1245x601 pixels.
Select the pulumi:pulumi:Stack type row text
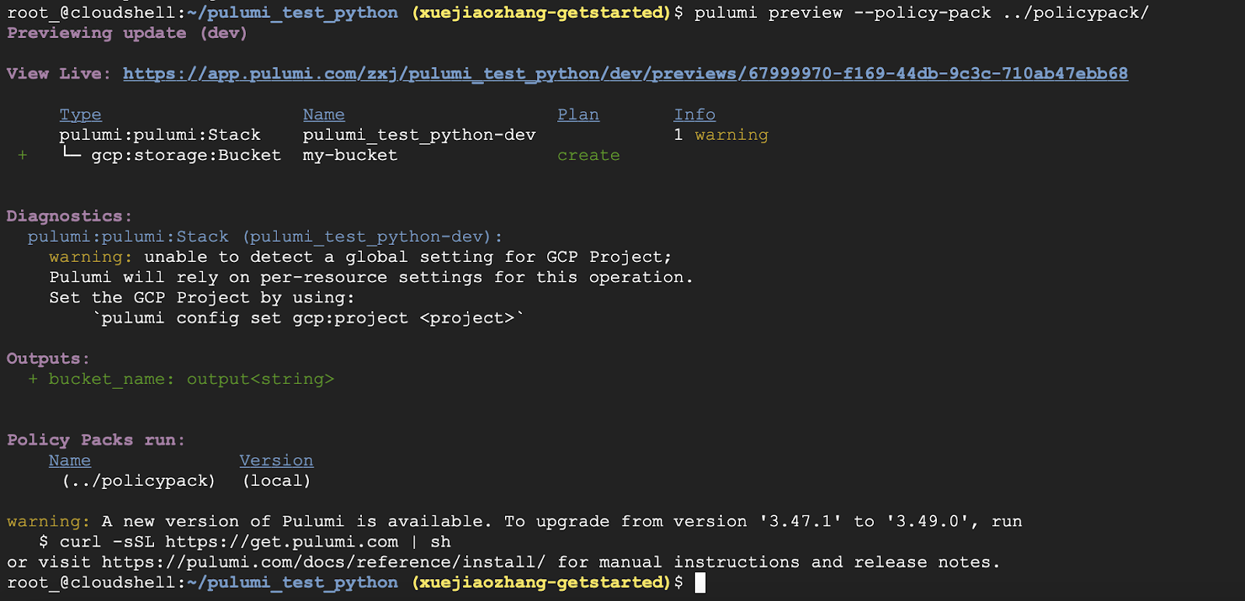pyautogui.click(x=160, y=135)
